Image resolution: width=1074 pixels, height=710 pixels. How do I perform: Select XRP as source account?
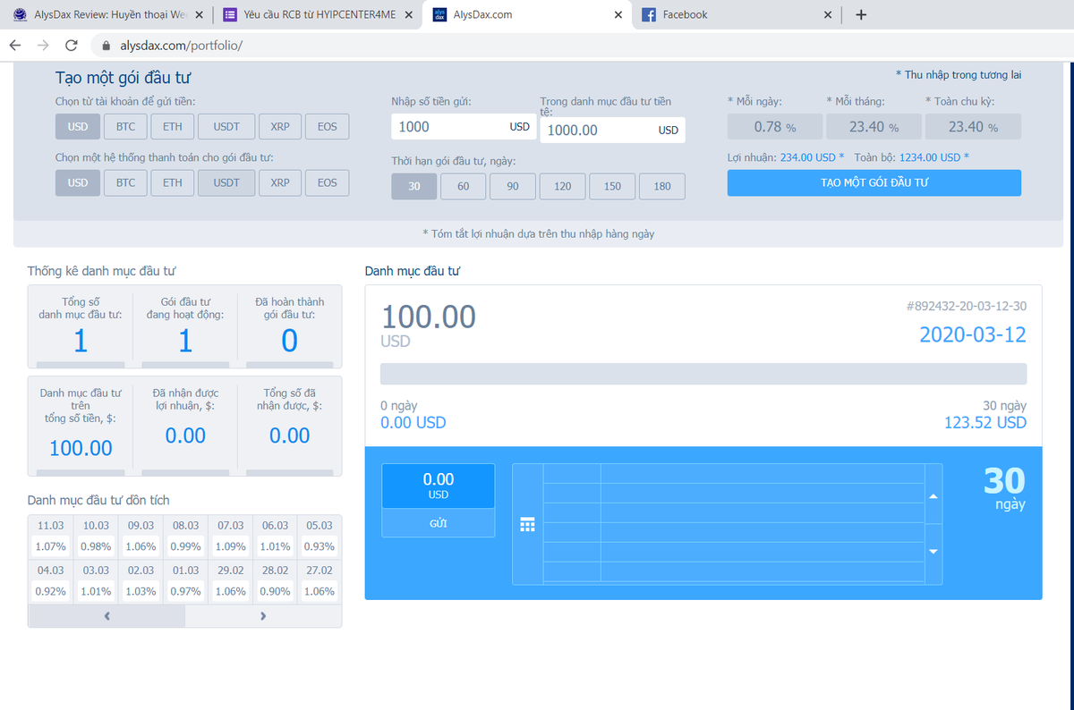pos(280,127)
